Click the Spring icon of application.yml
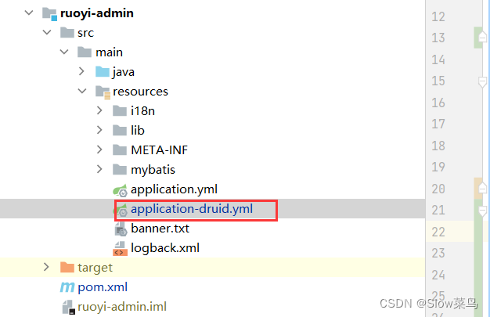 121,190
